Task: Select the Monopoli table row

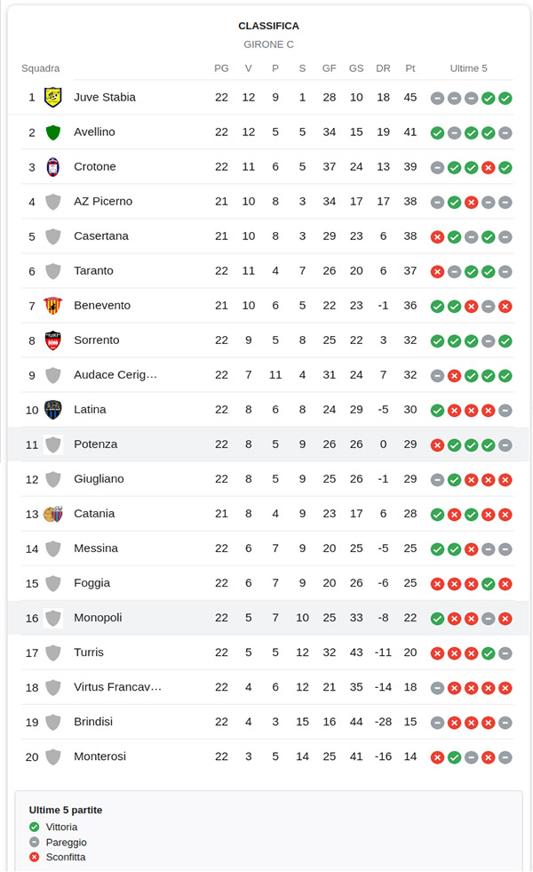Action: [266, 618]
